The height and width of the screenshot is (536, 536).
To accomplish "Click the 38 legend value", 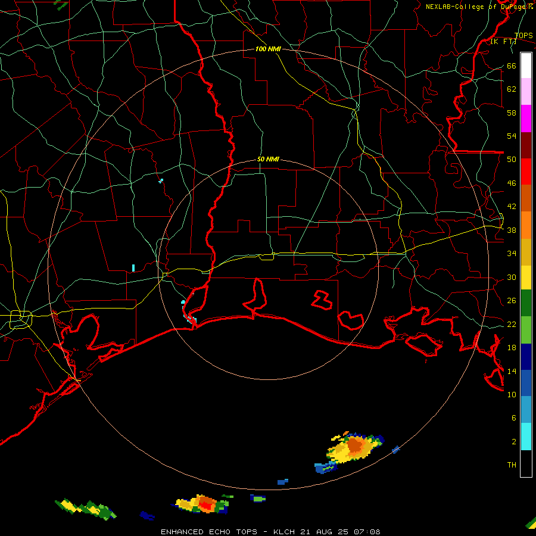I will [512, 230].
